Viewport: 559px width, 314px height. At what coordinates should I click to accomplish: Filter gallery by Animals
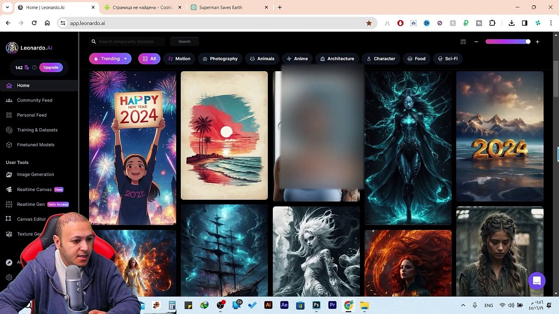[x=262, y=59]
